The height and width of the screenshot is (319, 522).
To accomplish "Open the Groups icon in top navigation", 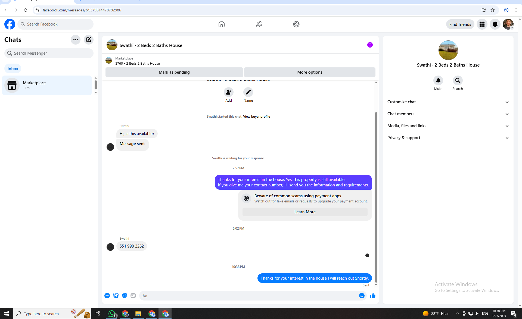I will click(296, 24).
